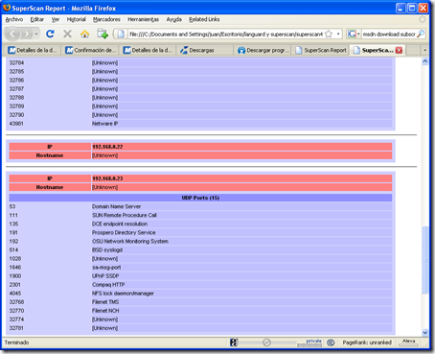Click the BSD syslogd entry
Screen dimensions: 435x354
pyautogui.click(x=107, y=249)
